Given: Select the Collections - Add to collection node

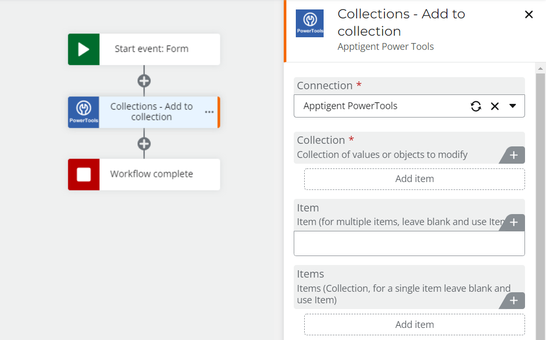Looking at the screenshot, I should [144, 112].
